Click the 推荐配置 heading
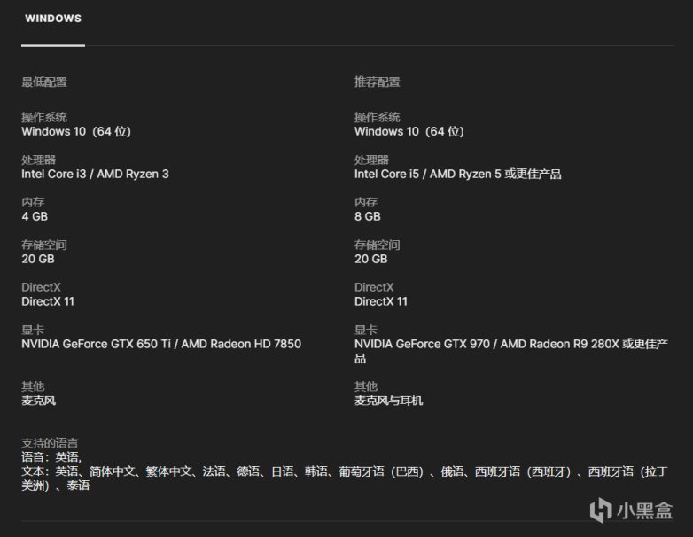This screenshot has height=537, width=693. [x=378, y=82]
